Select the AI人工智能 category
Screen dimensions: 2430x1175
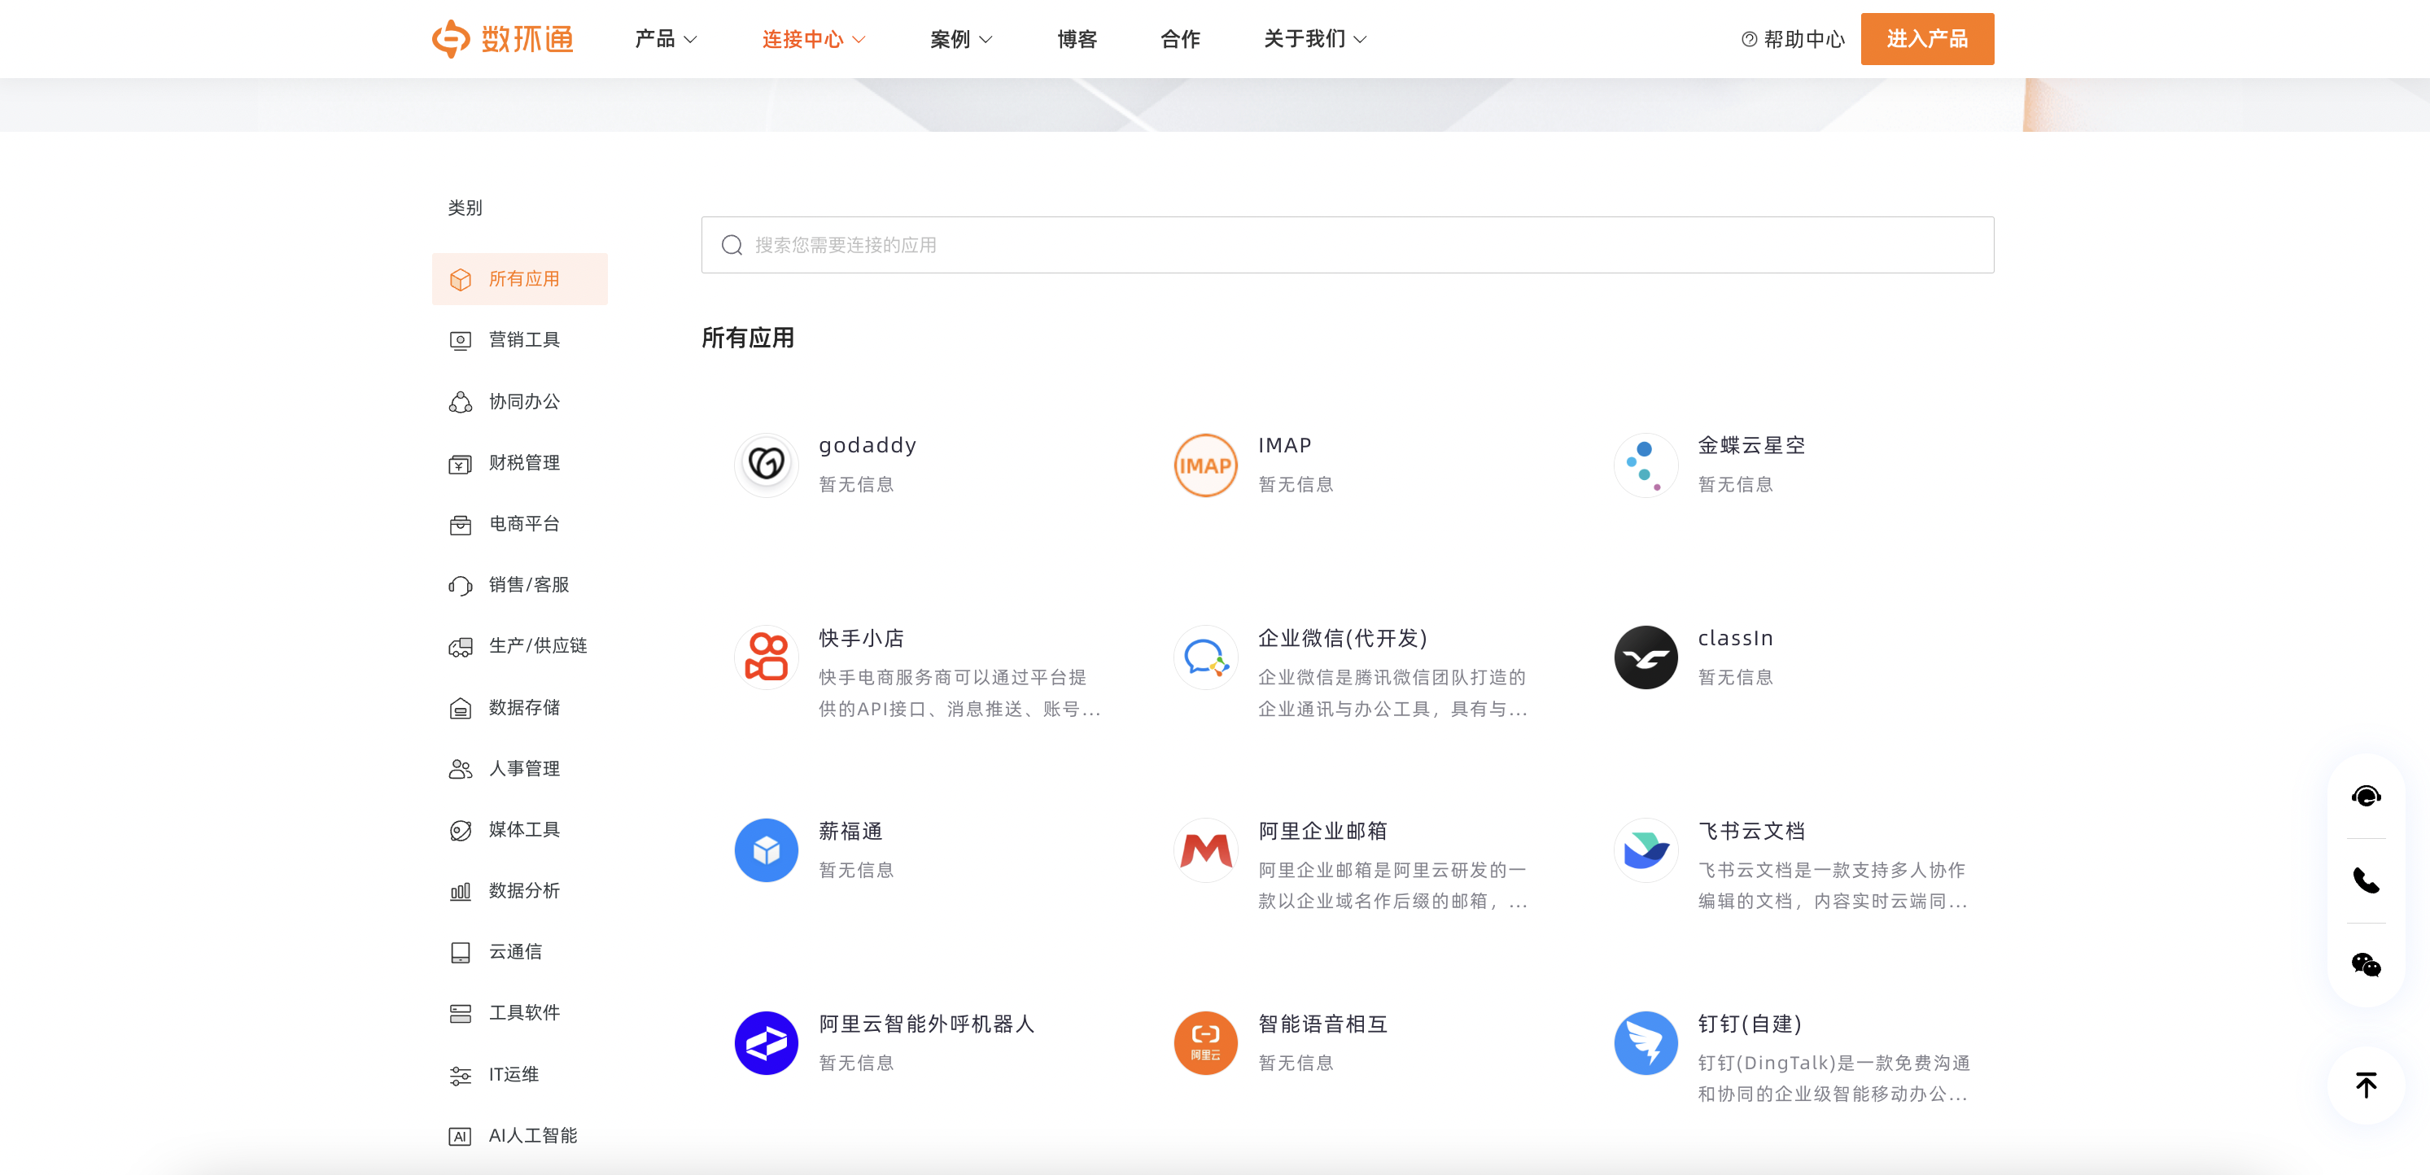(520, 1136)
